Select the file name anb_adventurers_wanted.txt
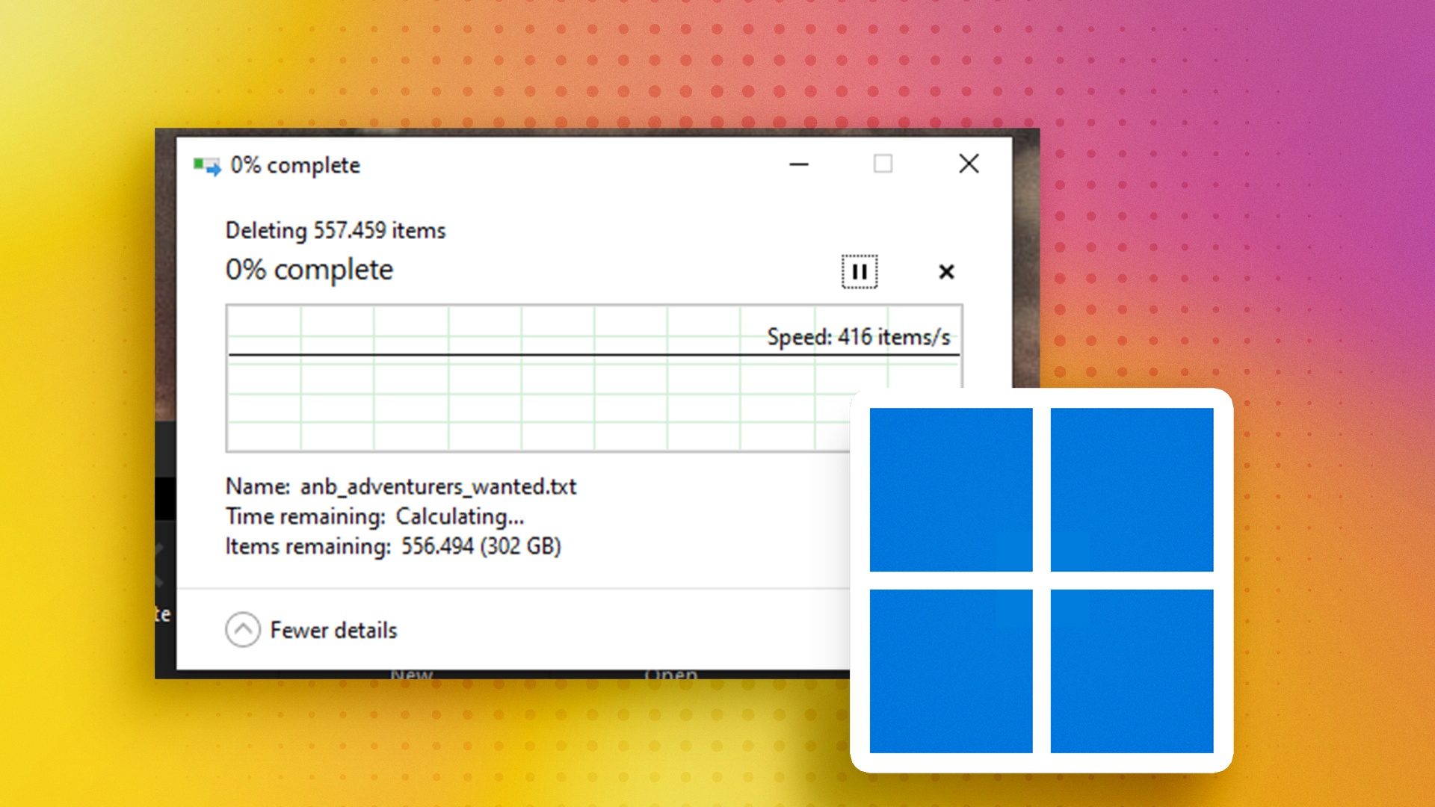The height and width of the screenshot is (807, 1435). click(x=439, y=486)
